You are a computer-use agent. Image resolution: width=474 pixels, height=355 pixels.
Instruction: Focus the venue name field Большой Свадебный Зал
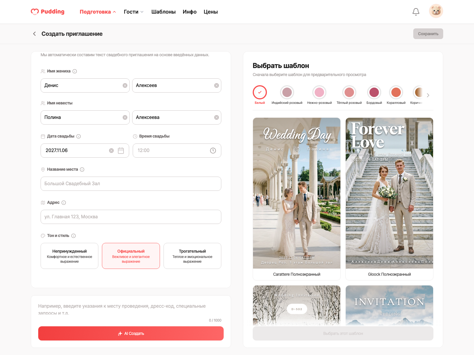coord(131,184)
